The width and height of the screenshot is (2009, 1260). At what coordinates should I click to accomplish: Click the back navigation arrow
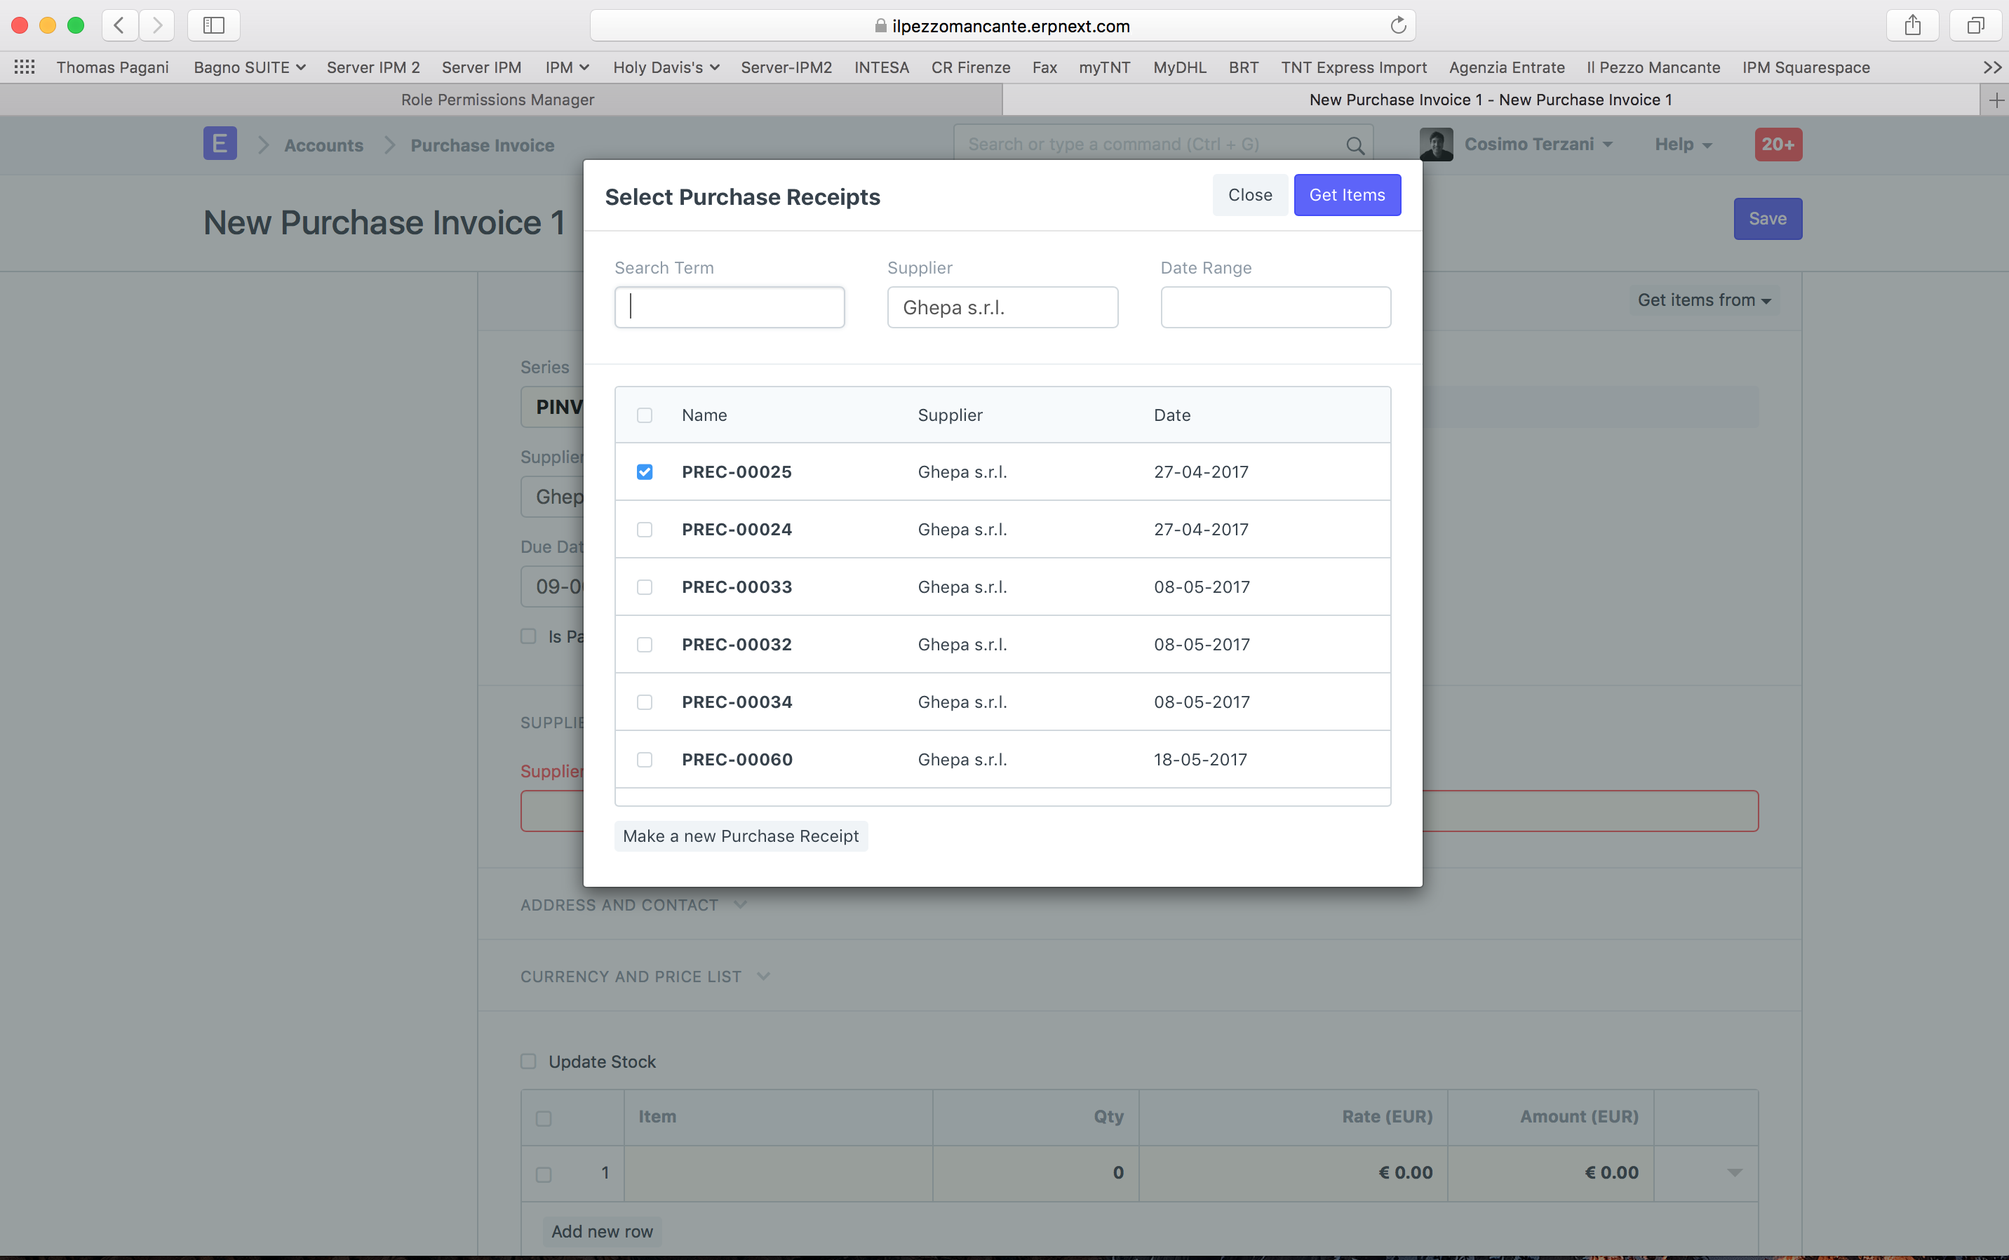[119, 25]
